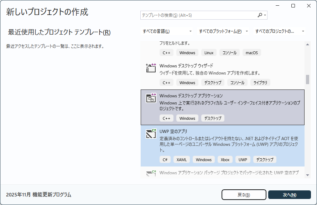
Task: Choose the UWP 空のアプリ template entry
Action: [x=223, y=145]
